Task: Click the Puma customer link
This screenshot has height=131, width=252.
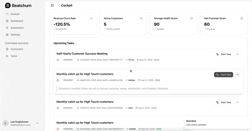Action: coord(131,60)
